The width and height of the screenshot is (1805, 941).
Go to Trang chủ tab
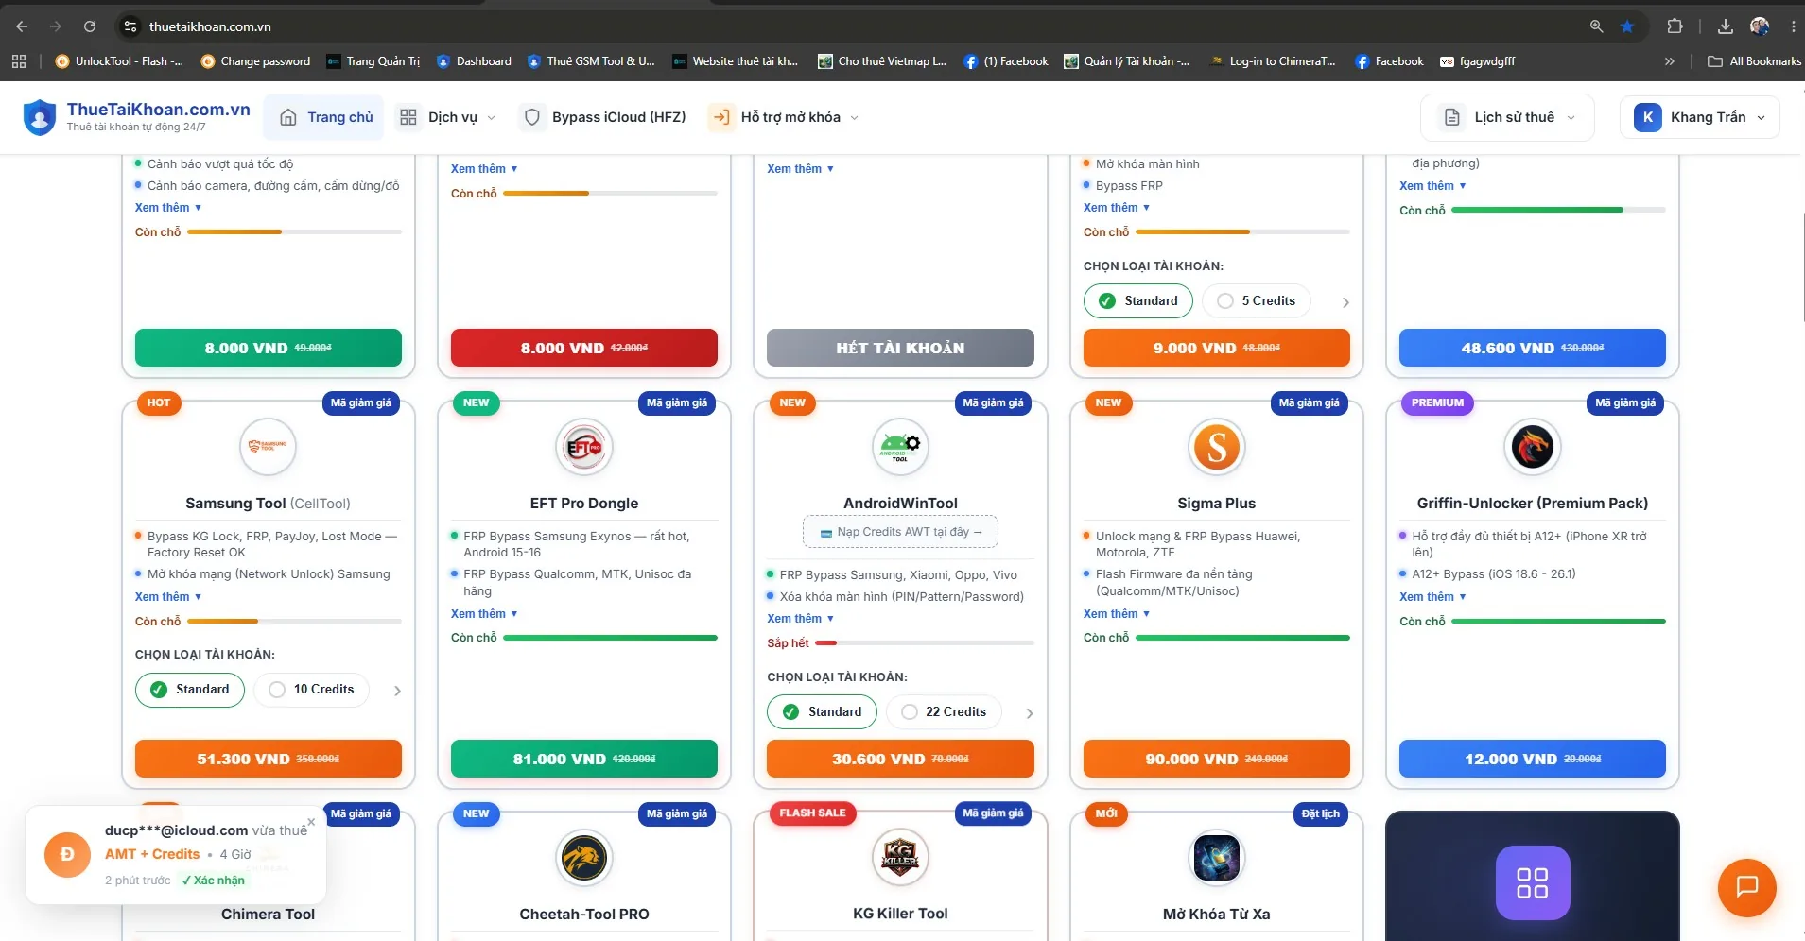[324, 117]
